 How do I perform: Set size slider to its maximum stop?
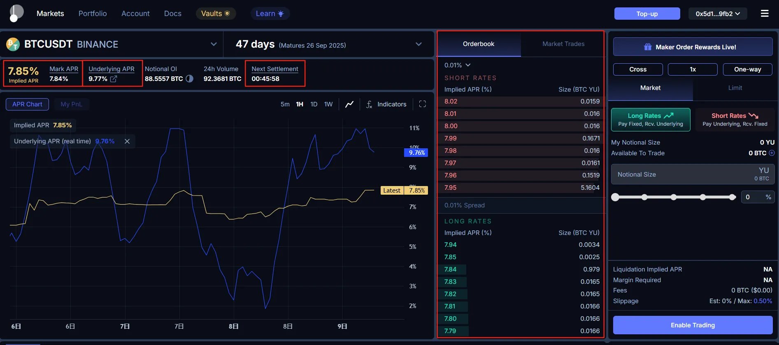tap(732, 197)
